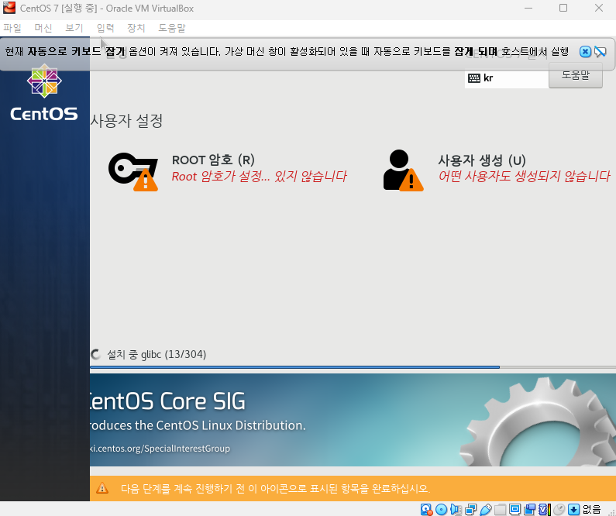The width and height of the screenshot is (616, 516).
Task: Click the ROOT 암호 (R) label
Action: pos(213,160)
